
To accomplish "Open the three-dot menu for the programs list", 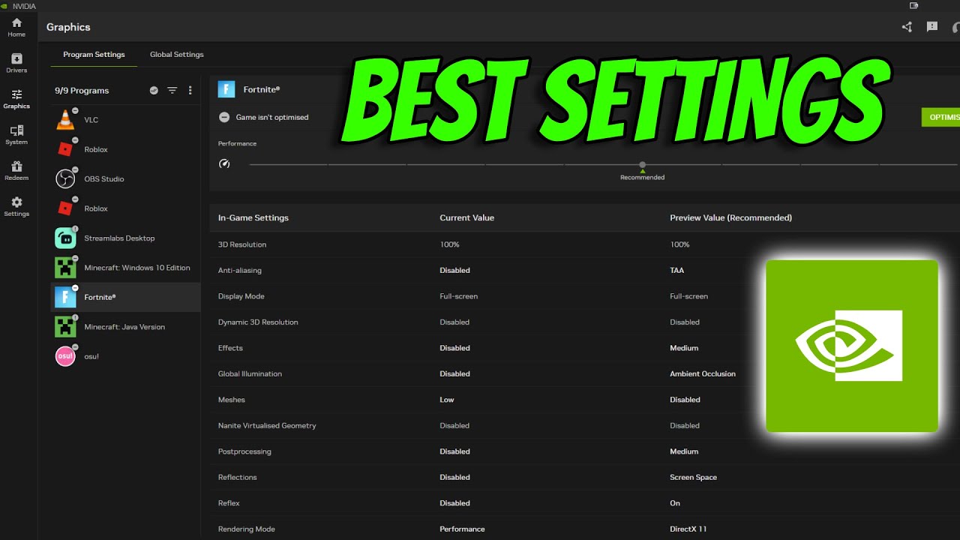I will (x=190, y=90).
